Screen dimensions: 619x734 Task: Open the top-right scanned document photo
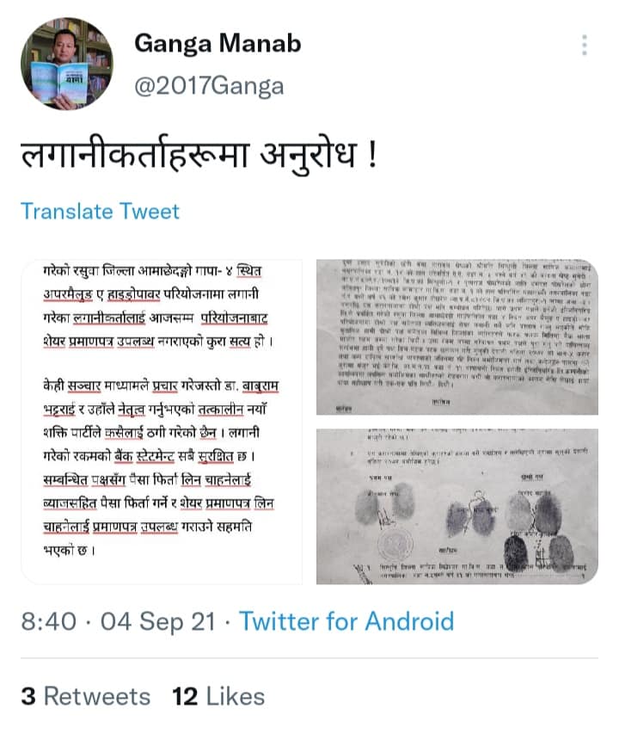click(457, 336)
